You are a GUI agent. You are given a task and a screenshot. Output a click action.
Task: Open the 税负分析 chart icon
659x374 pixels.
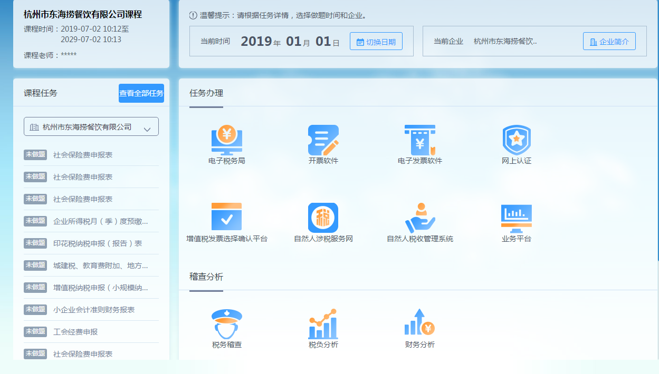pos(323,328)
